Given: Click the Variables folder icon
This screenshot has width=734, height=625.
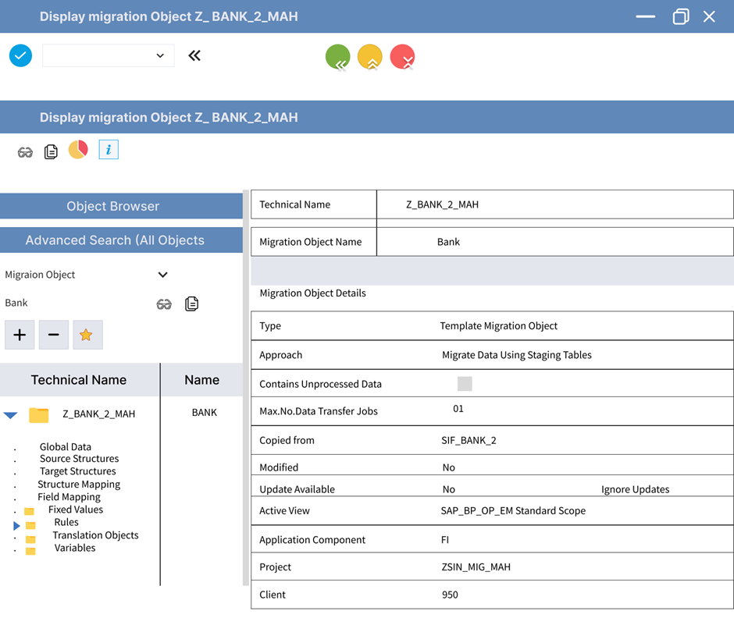Looking at the screenshot, I should (x=30, y=551).
